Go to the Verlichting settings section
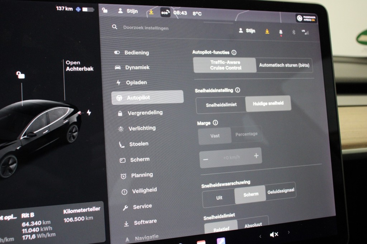367x244 pixels. click(142, 128)
